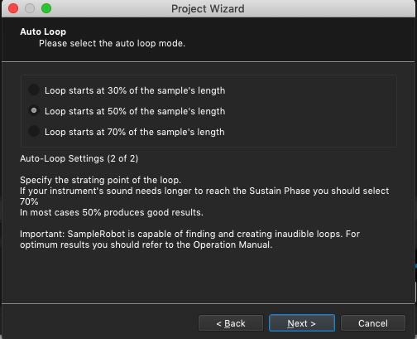Click the gray minimize window button
Image resolution: width=417 pixels, height=339 pixels.
[x=30, y=8]
